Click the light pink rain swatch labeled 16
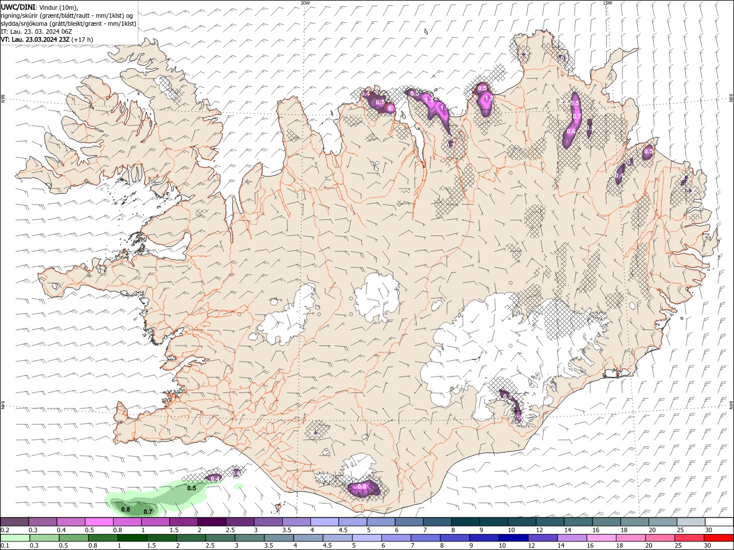 click(601, 538)
